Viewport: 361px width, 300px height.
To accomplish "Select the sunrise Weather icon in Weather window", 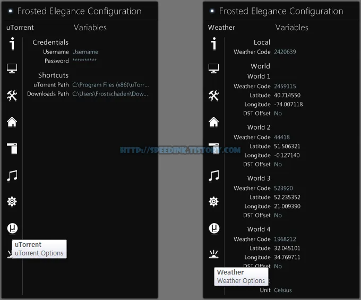I will pos(213,254).
